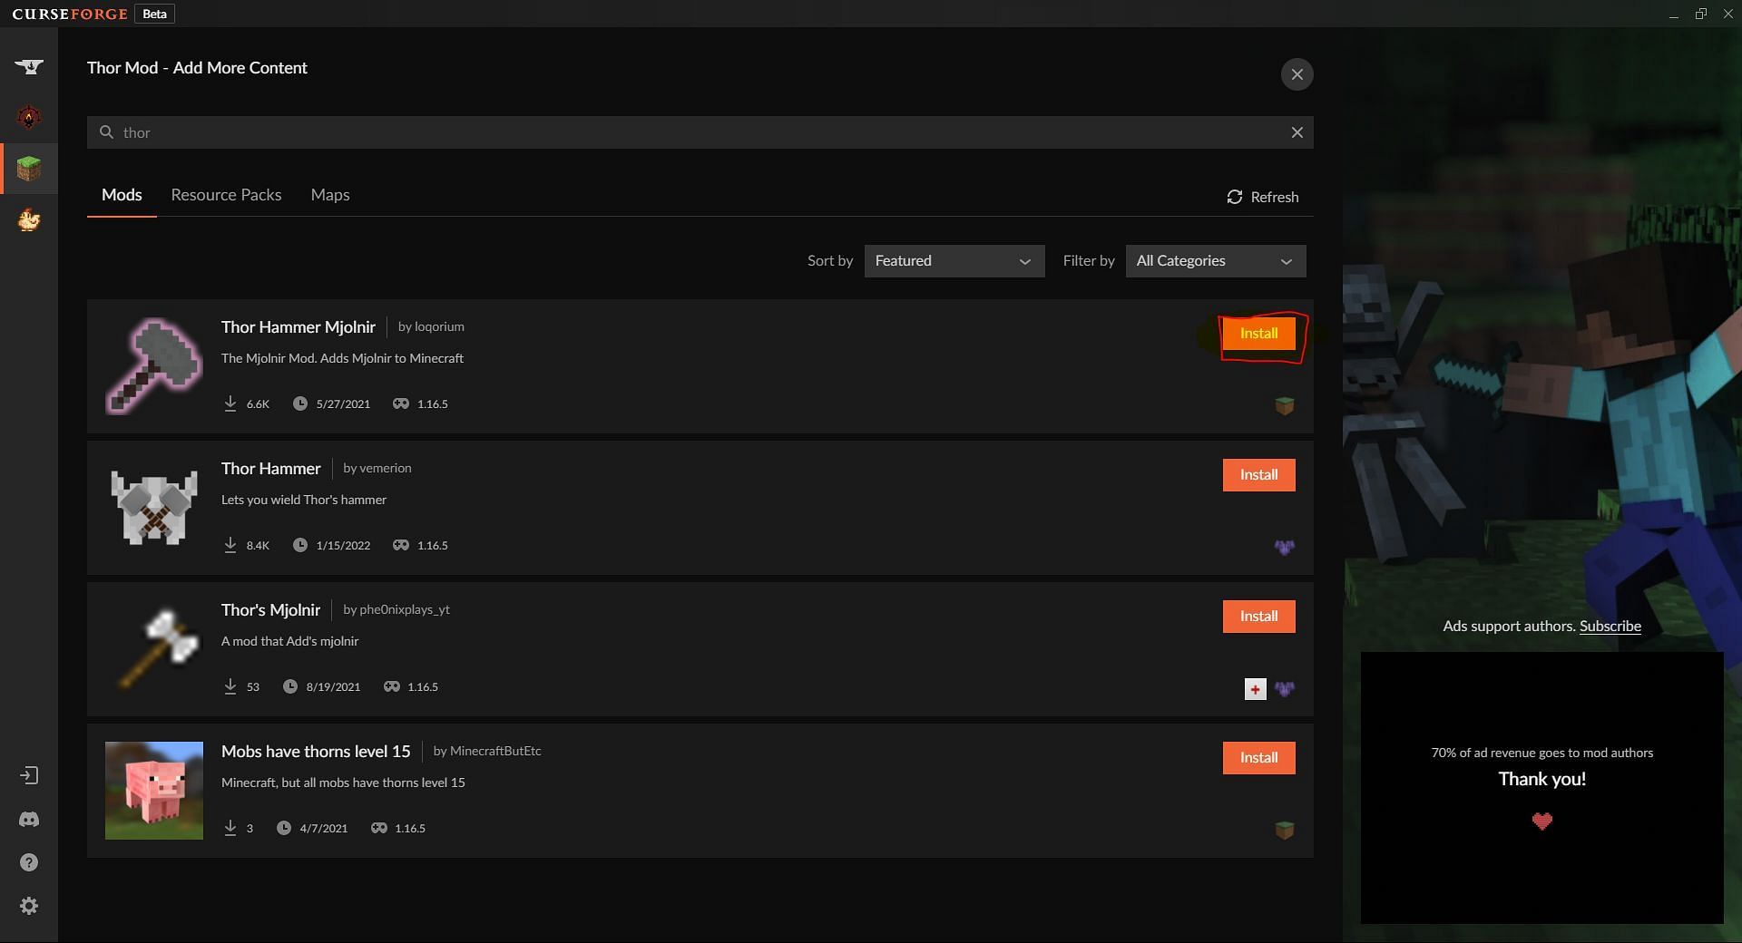
Task: Click the pig thumbnail for thorns mod
Action: coord(154,791)
